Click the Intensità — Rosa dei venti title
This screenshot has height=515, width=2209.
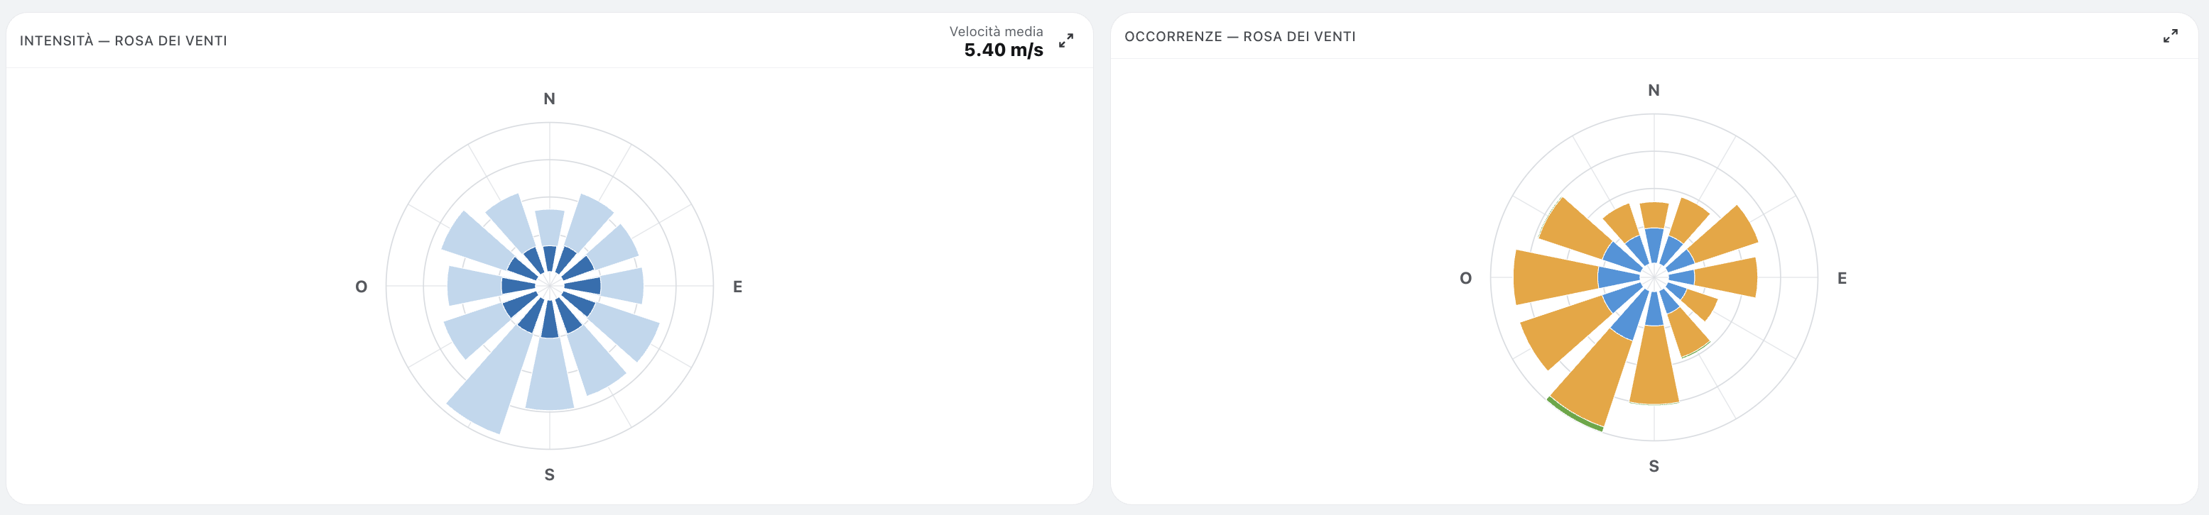[124, 40]
